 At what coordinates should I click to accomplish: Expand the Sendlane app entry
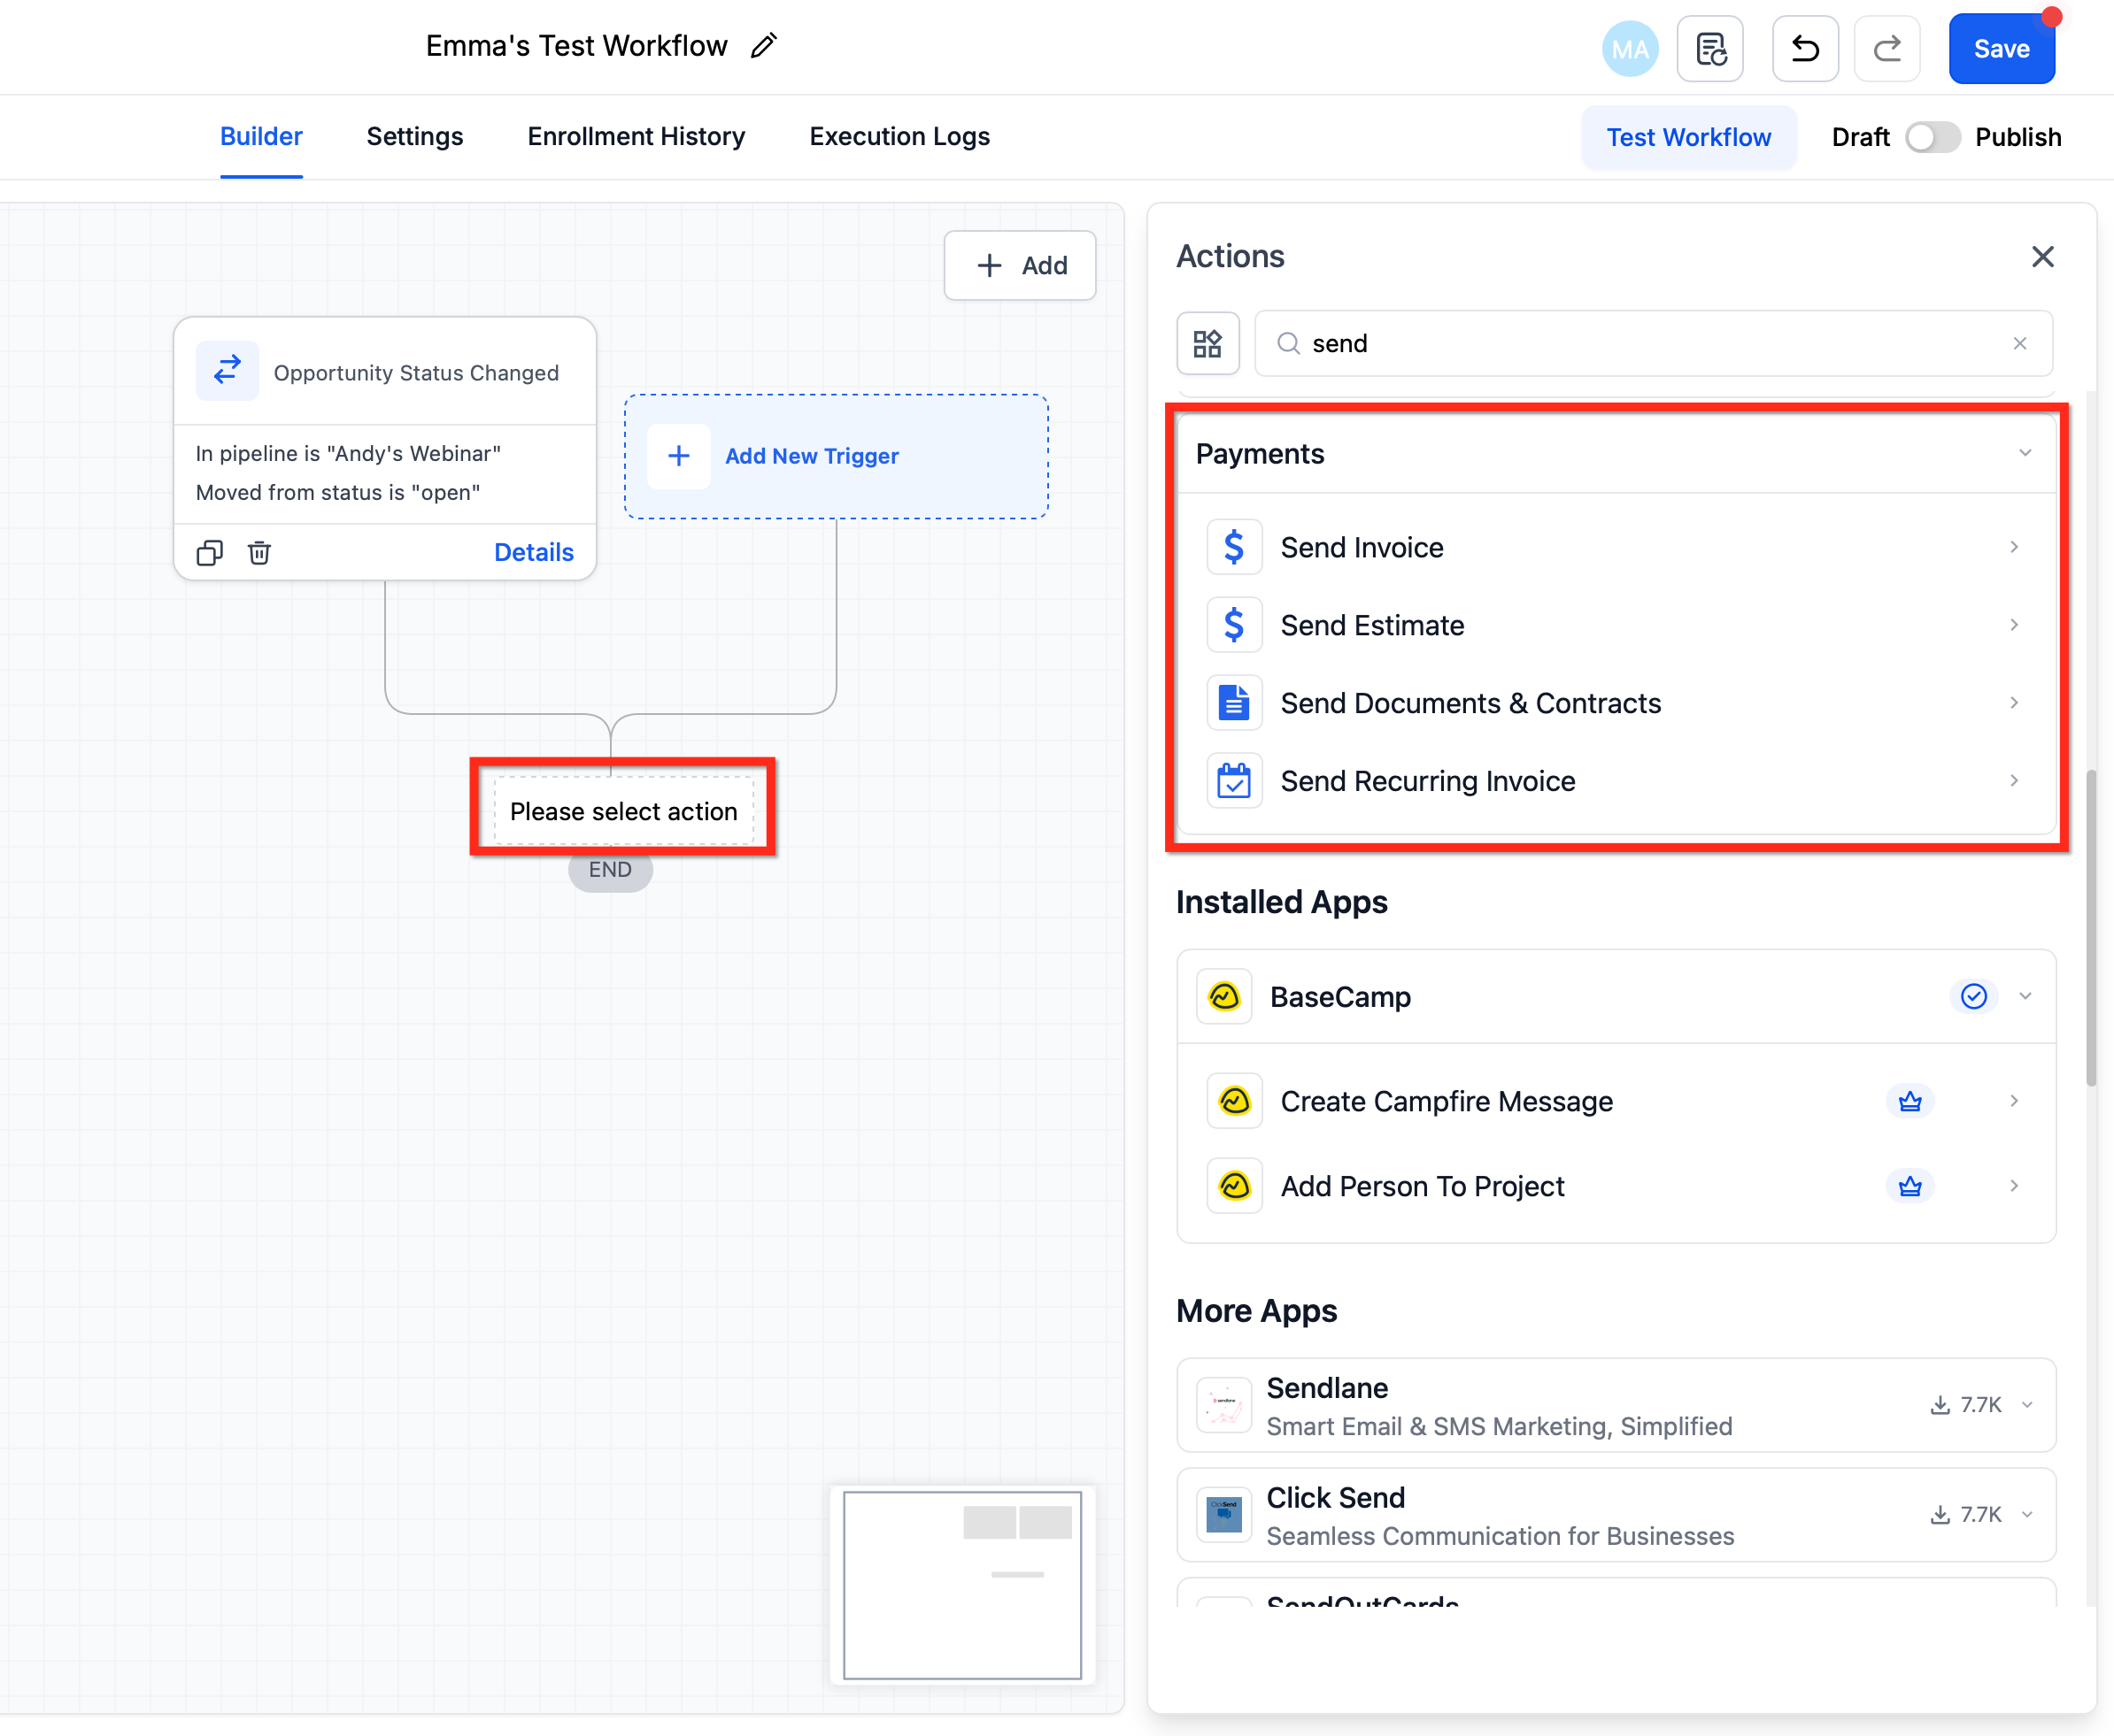point(2027,1405)
